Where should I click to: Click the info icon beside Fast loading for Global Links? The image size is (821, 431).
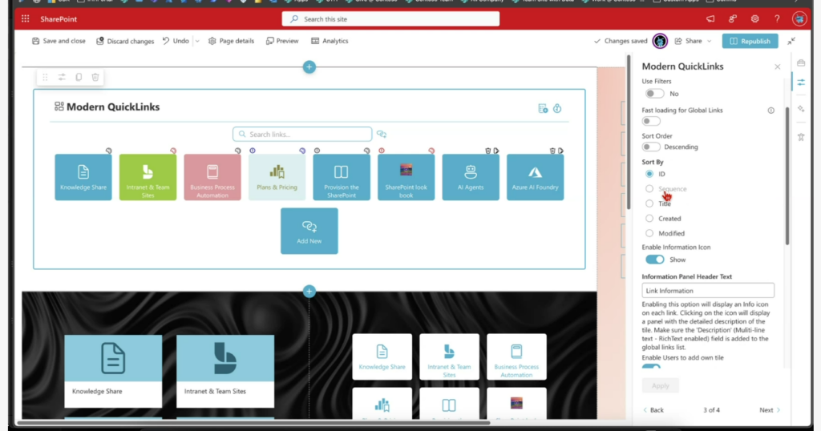tap(770, 111)
